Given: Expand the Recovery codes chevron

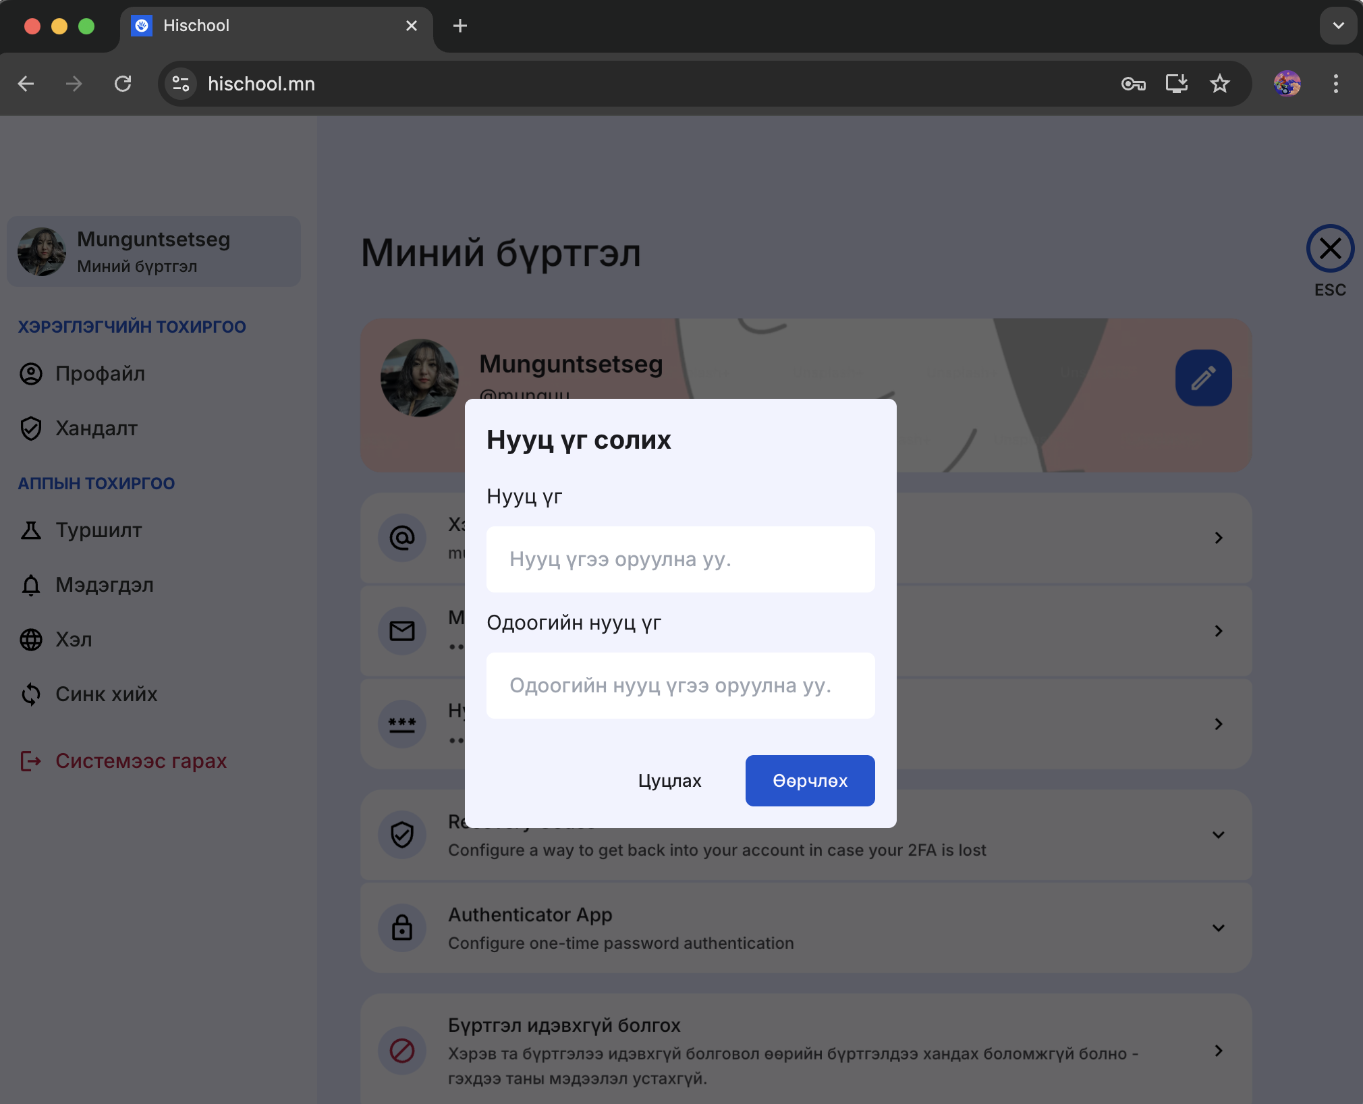Looking at the screenshot, I should coord(1218,835).
